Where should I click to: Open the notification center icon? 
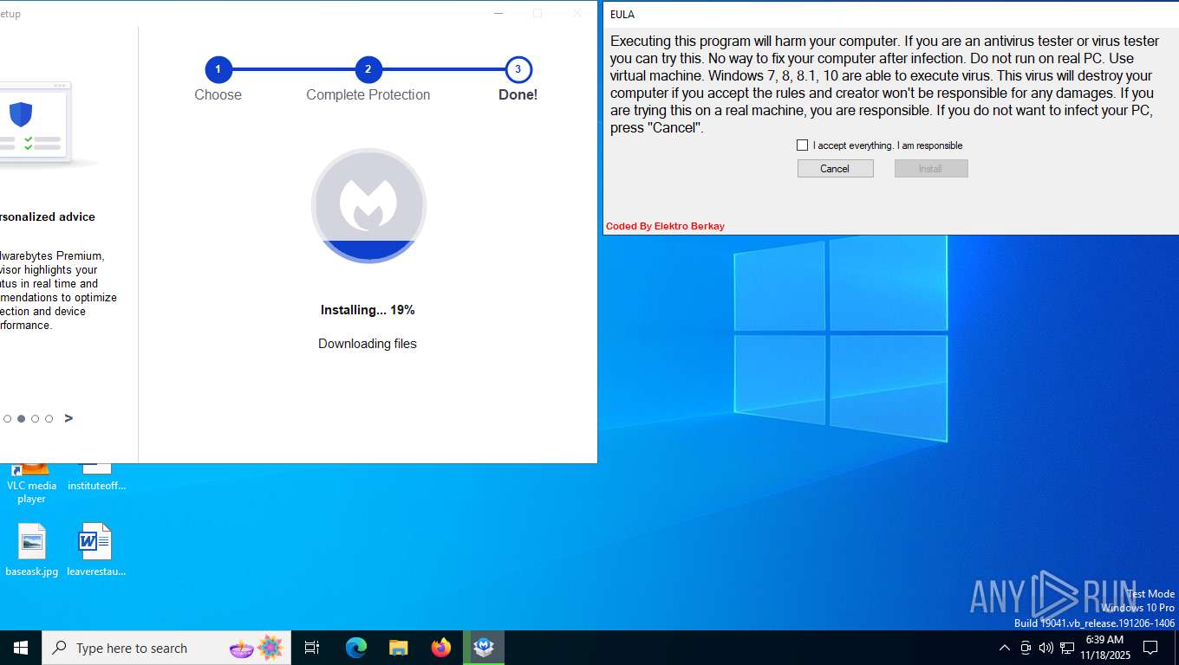pyautogui.click(x=1150, y=648)
